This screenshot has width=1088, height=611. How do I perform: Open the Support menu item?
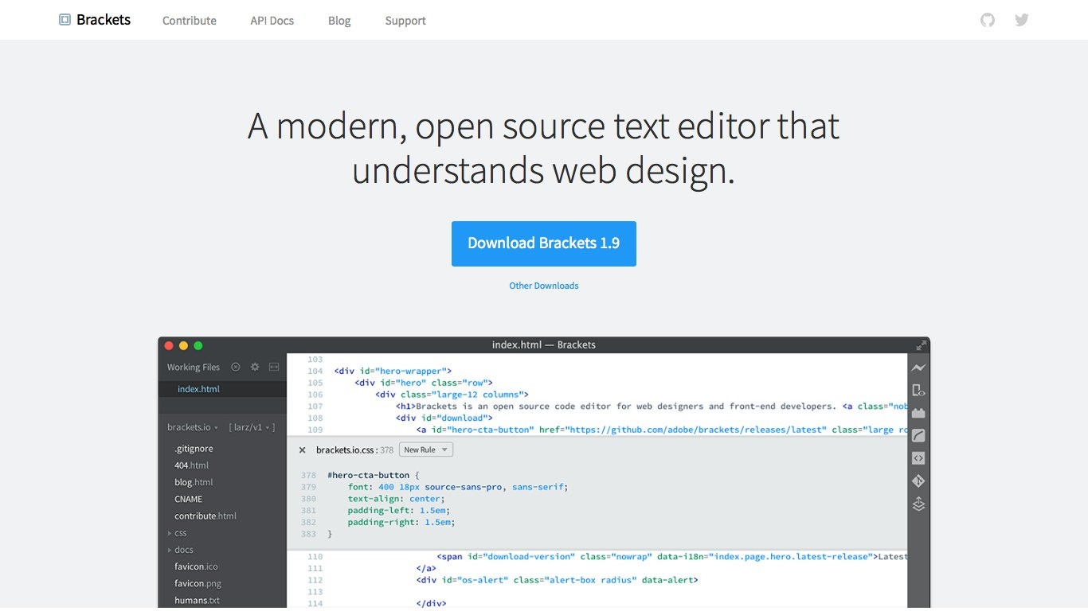(405, 20)
